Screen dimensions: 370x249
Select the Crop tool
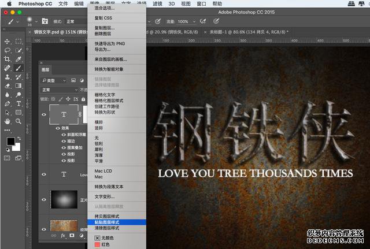(x=7, y=59)
